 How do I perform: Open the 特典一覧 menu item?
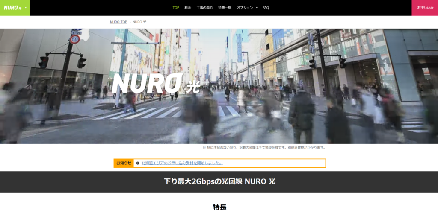coord(225,8)
